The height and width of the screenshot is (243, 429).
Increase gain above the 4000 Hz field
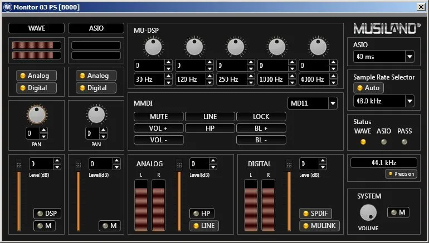click(333, 62)
